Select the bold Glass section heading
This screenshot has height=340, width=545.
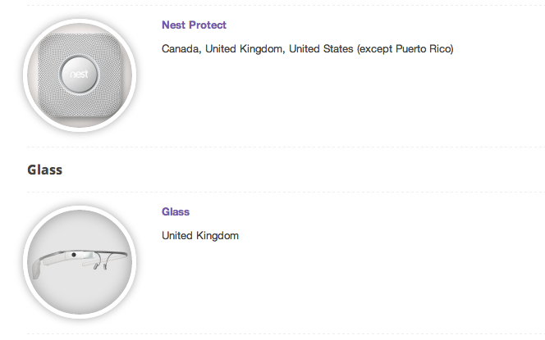pos(45,170)
